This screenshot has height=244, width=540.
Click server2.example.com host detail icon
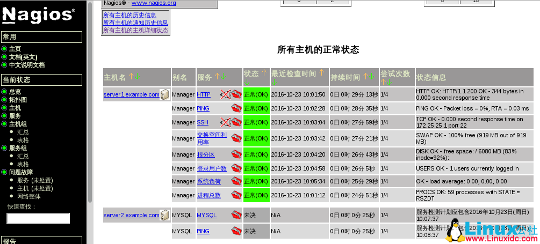point(165,216)
